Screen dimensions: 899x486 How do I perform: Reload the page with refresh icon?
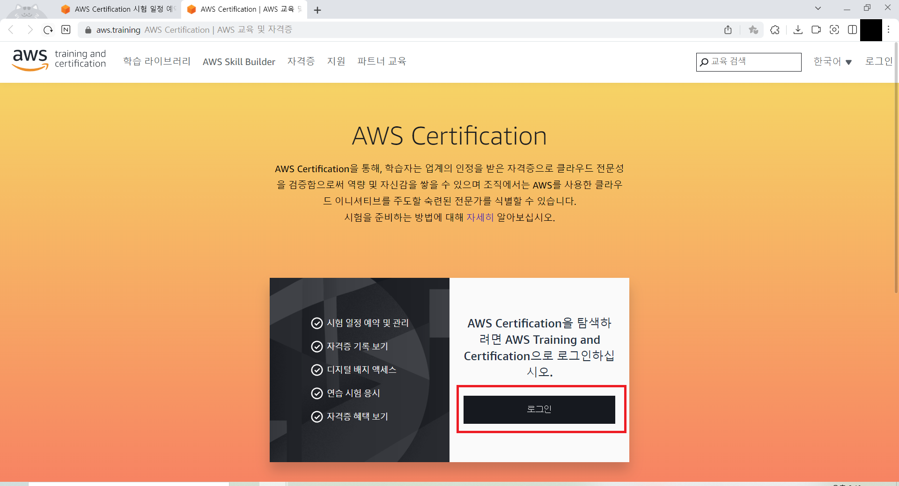tap(48, 30)
